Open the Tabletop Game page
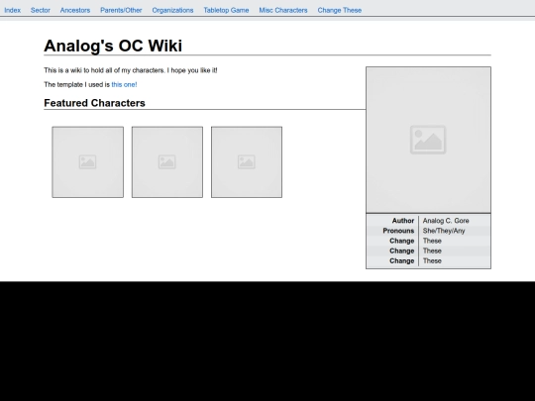This screenshot has height=401, width=535. (226, 10)
